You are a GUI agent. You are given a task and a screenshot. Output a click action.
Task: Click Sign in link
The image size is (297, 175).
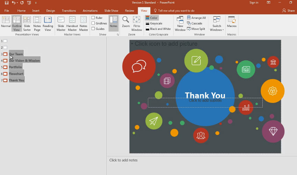click(254, 2)
